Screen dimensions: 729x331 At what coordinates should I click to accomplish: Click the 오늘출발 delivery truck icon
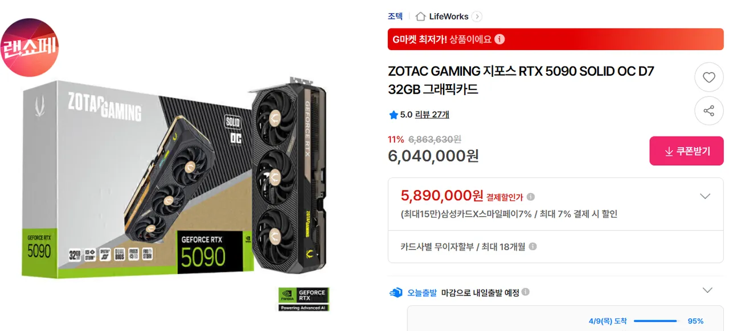point(396,292)
